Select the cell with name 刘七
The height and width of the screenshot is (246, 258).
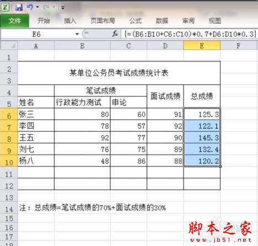(x=36, y=149)
